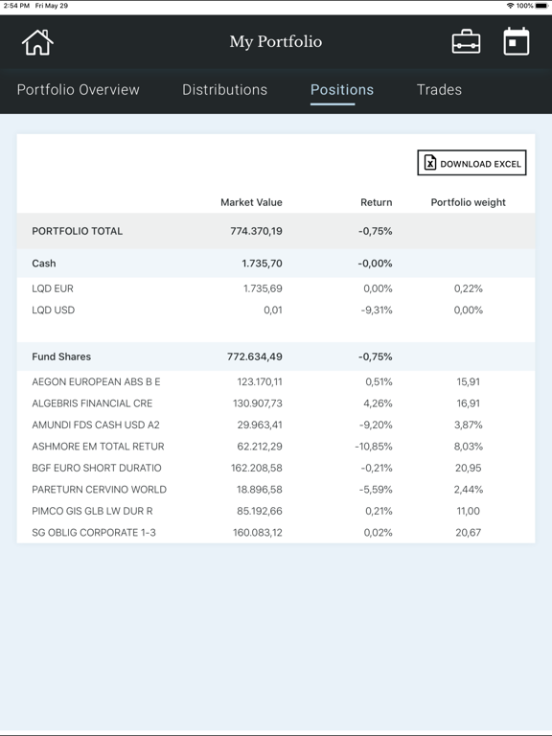
Task: Open PARETURN CERVINO WORLD position
Action: (x=99, y=490)
